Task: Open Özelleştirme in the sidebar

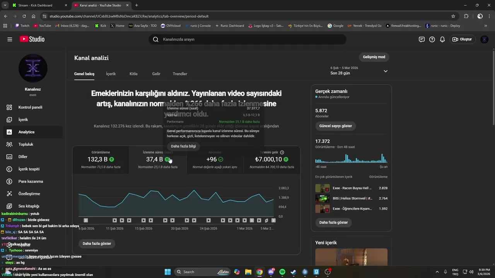Action: pos(33,194)
